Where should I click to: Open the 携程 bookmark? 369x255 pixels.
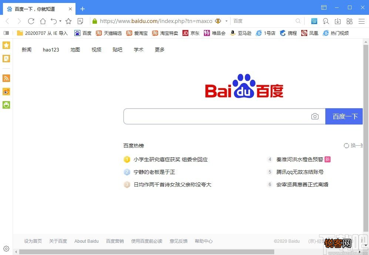(288, 33)
